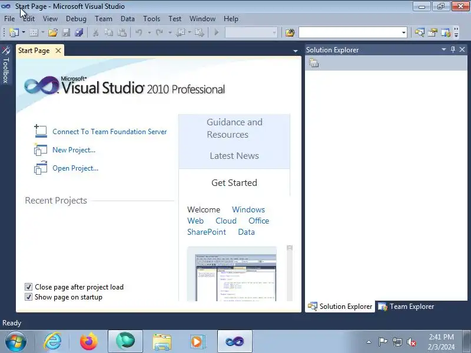The height and width of the screenshot is (353, 471).
Task: Click the Paste toolbar icon
Action: pyautogui.click(x=122, y=32)
